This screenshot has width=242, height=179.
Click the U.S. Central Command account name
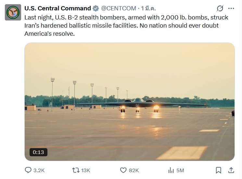pyautogui.click(x=57, y=8)
